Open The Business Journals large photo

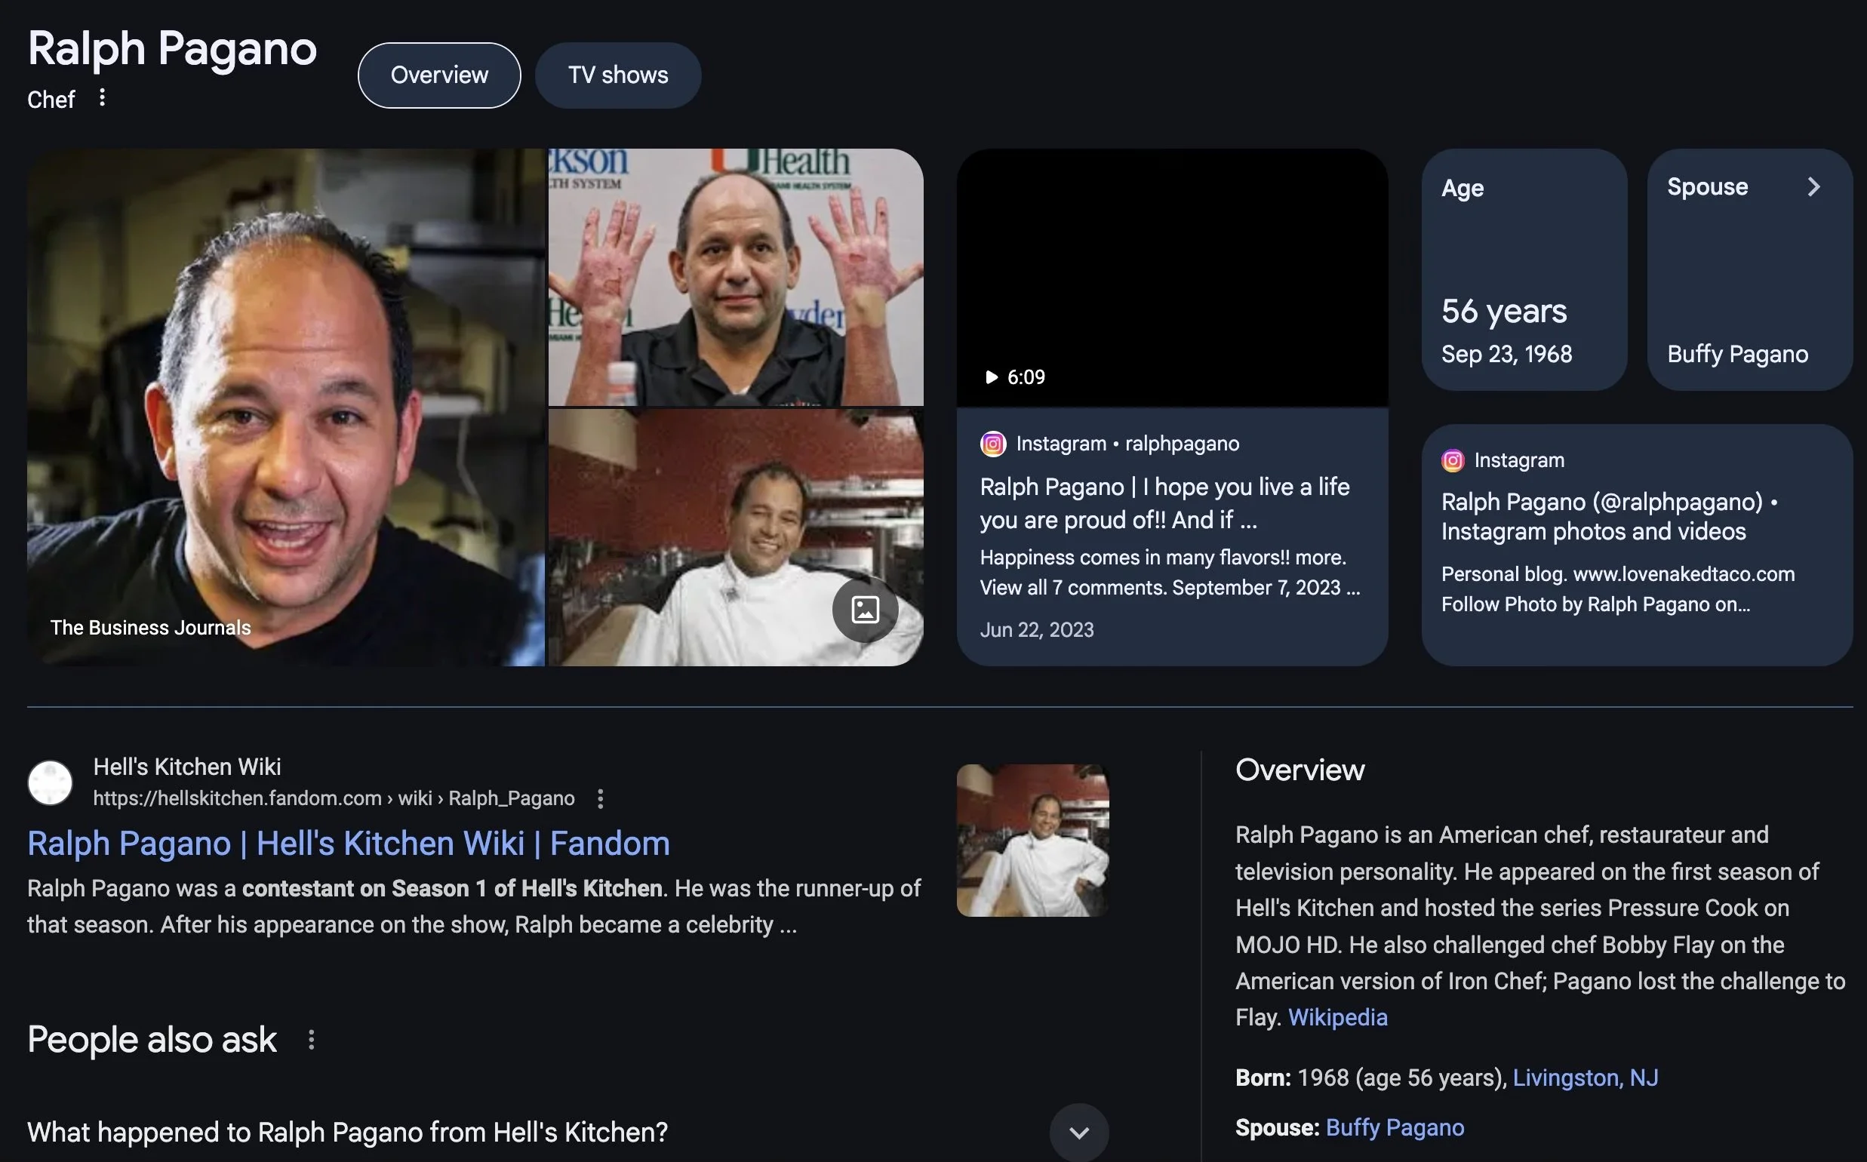[285, 407]
